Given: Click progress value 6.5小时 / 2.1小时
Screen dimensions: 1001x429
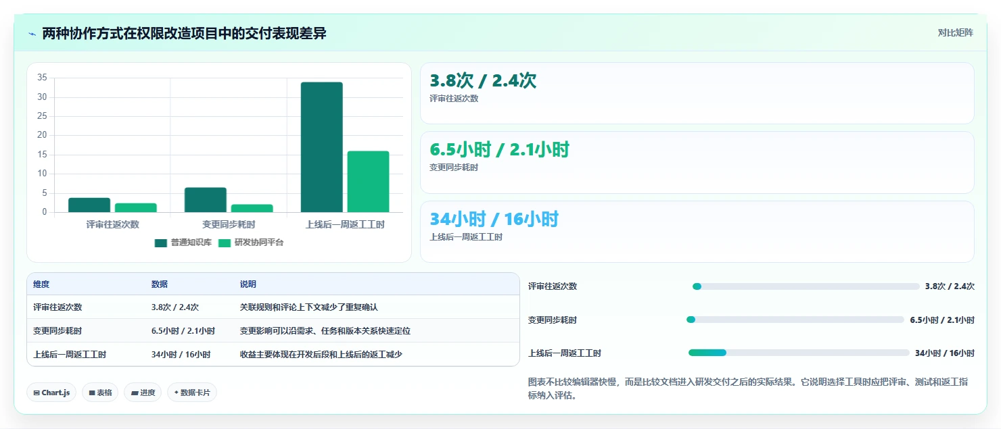Looking at the screenshot, I should pyautogui.click(x=942, y=320).
